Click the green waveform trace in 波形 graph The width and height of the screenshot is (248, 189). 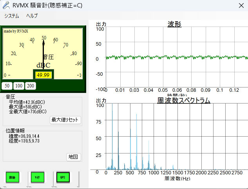[176, 57]
